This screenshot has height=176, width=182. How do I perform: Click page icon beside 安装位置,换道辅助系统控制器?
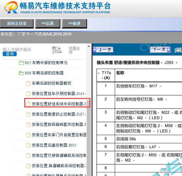[29, 166]
